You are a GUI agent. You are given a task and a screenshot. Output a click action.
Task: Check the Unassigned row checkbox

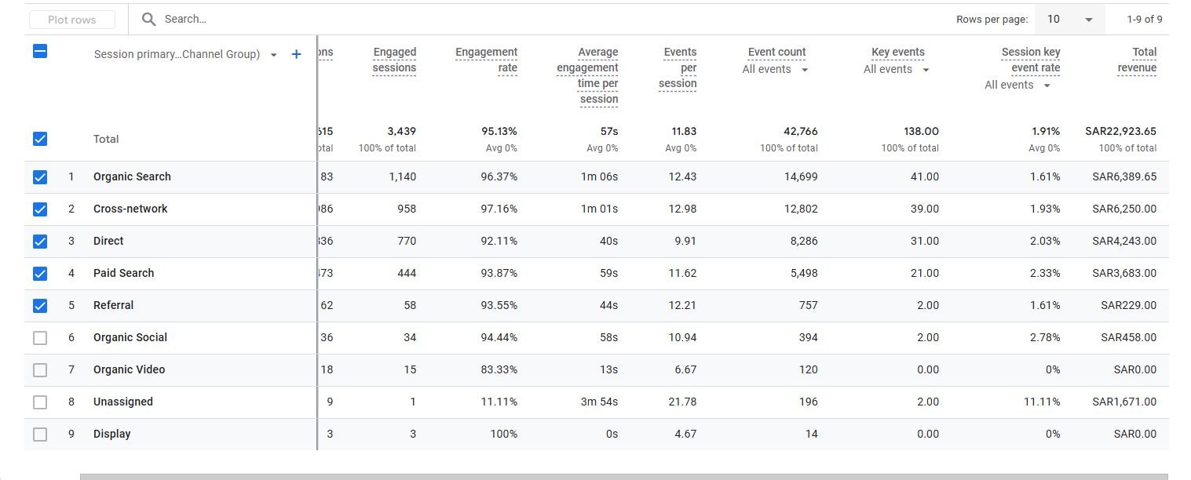click(x=40, y=402)
